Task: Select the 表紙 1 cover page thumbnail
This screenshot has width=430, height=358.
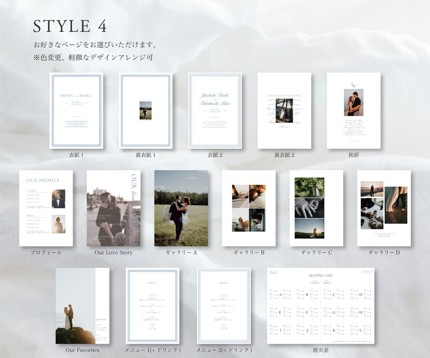Action: [x=76, y=111]
